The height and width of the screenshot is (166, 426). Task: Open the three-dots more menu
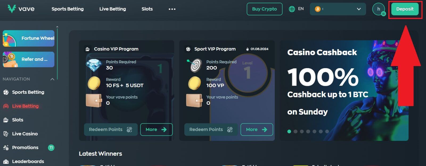[x=172, y=9]
